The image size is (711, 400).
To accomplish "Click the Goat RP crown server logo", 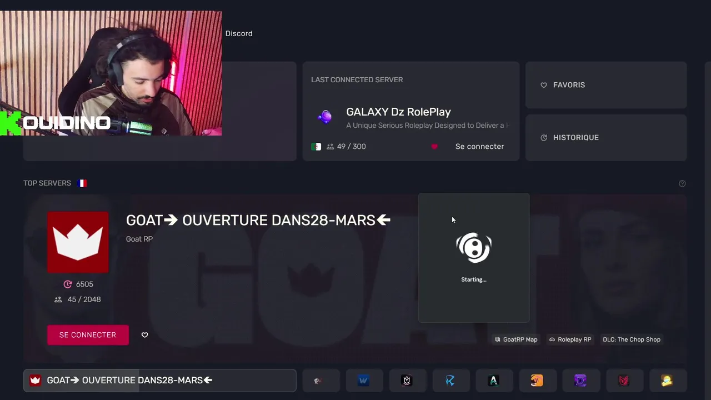I will pyautogui.click(x=78, y=242).
